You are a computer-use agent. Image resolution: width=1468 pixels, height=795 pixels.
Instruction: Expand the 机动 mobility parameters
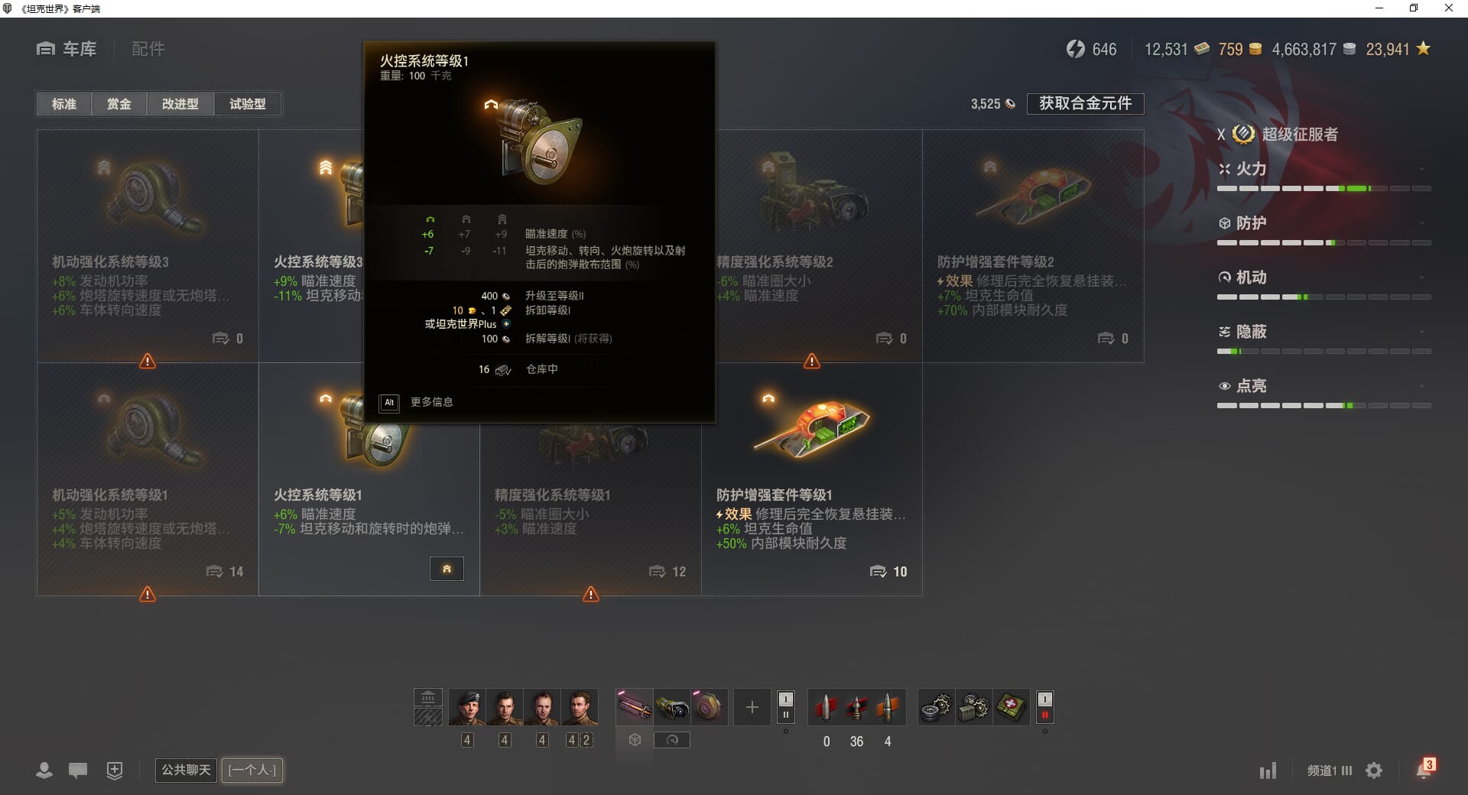pos(1323,277)
